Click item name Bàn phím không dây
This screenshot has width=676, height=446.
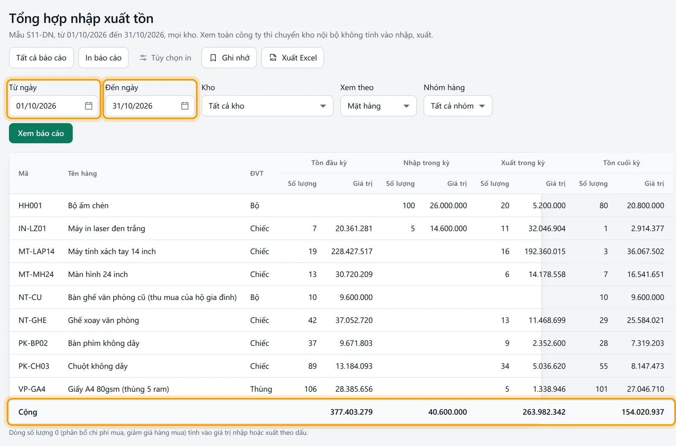104,343
